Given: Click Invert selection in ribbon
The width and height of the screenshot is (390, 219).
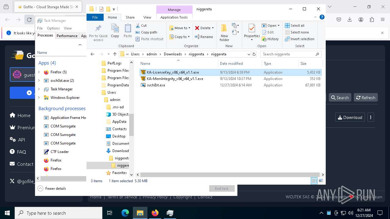Looking at the screenshot, I should tap(300, 39).
